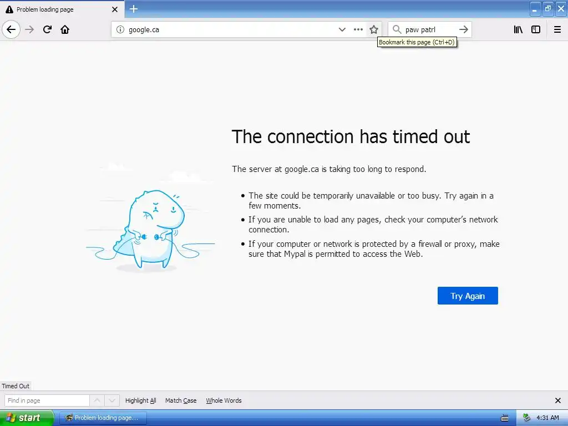The height and width of the screenshot is (426, 568).
Task: Click the Try Again button
Action: 468,296
